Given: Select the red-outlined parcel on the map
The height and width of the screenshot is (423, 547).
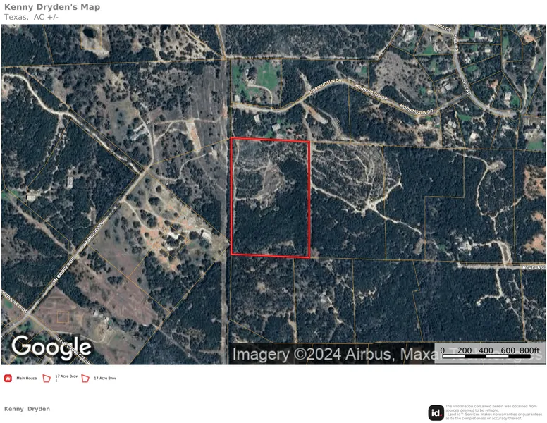Looking at the screenshot, I should tap(271, 197).
